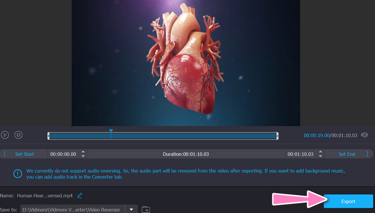Open the output folder via folder icon
Image resolution: width=375 pixels, height=213 pixels.
[145, 209]
